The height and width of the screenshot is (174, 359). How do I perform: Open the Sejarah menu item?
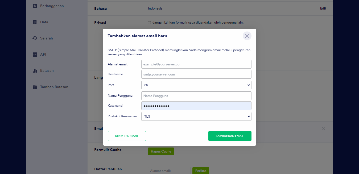click(x=47, y=38)
